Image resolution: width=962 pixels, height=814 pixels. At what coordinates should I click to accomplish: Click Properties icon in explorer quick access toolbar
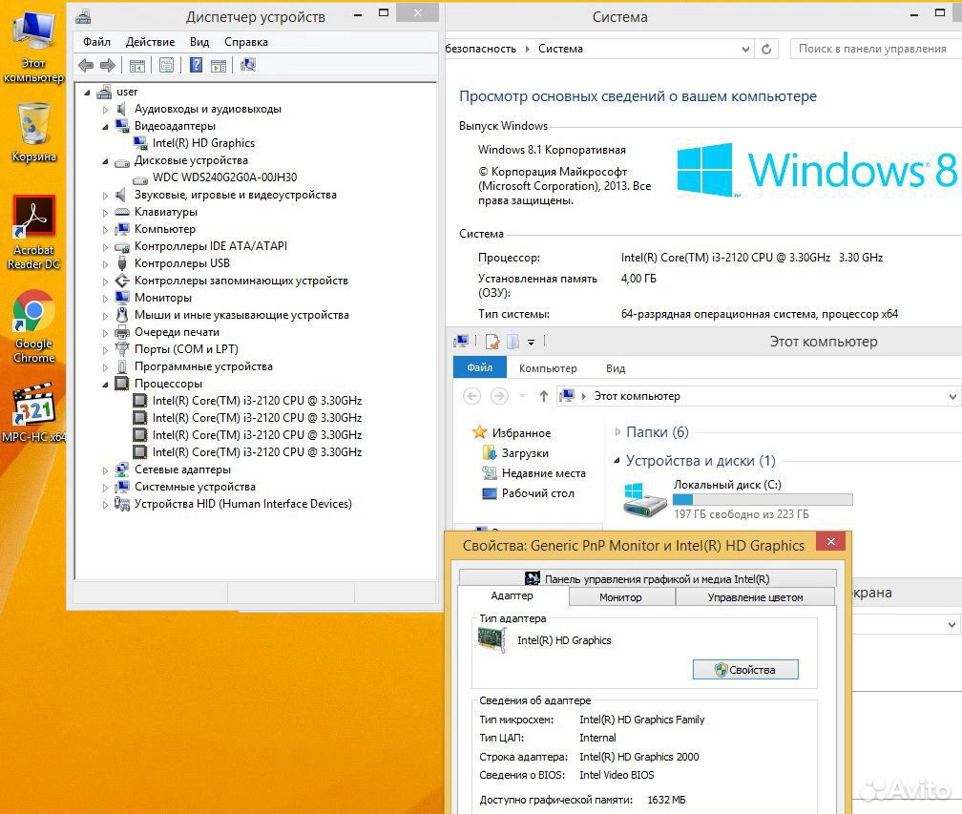[x=492, y=341]
